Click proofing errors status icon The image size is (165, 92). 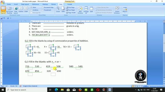click(x=20, y=86)
